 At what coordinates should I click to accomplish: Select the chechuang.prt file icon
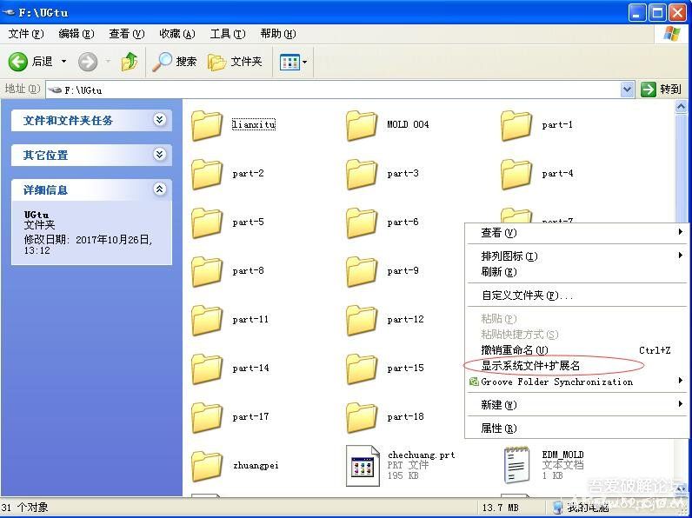[362, 465]
